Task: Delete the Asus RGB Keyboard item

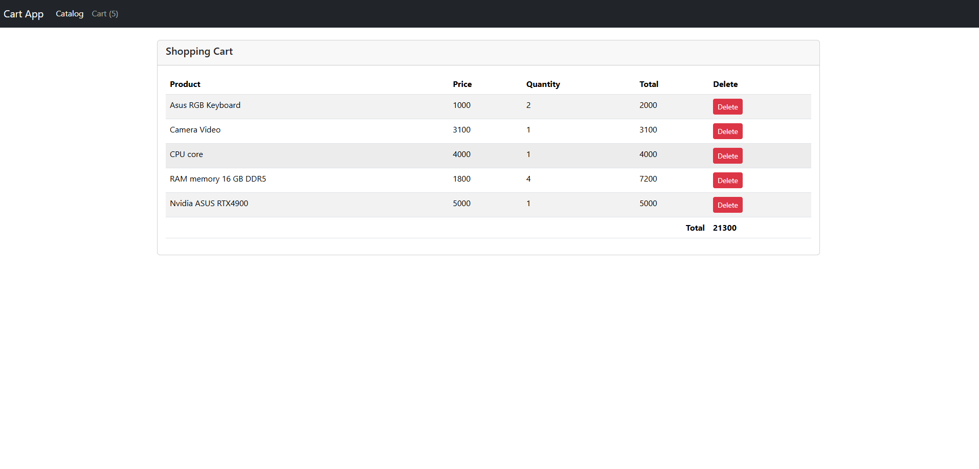Action: click(727, 107)
